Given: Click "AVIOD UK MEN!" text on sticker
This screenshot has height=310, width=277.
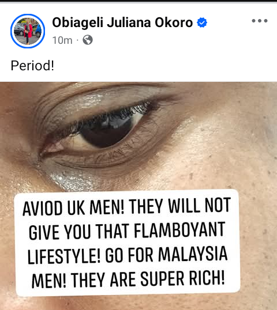Looking at the screenshot, I should coord(74,208).
